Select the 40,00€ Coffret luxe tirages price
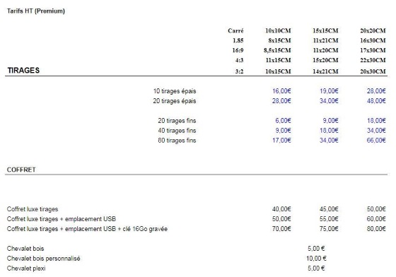 (281, 209)
